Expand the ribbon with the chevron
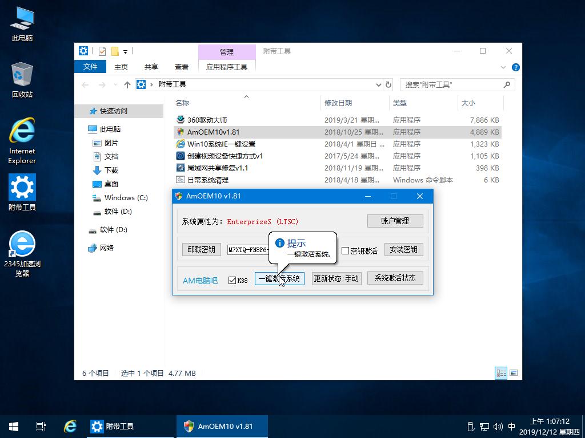 coord(503,67)
